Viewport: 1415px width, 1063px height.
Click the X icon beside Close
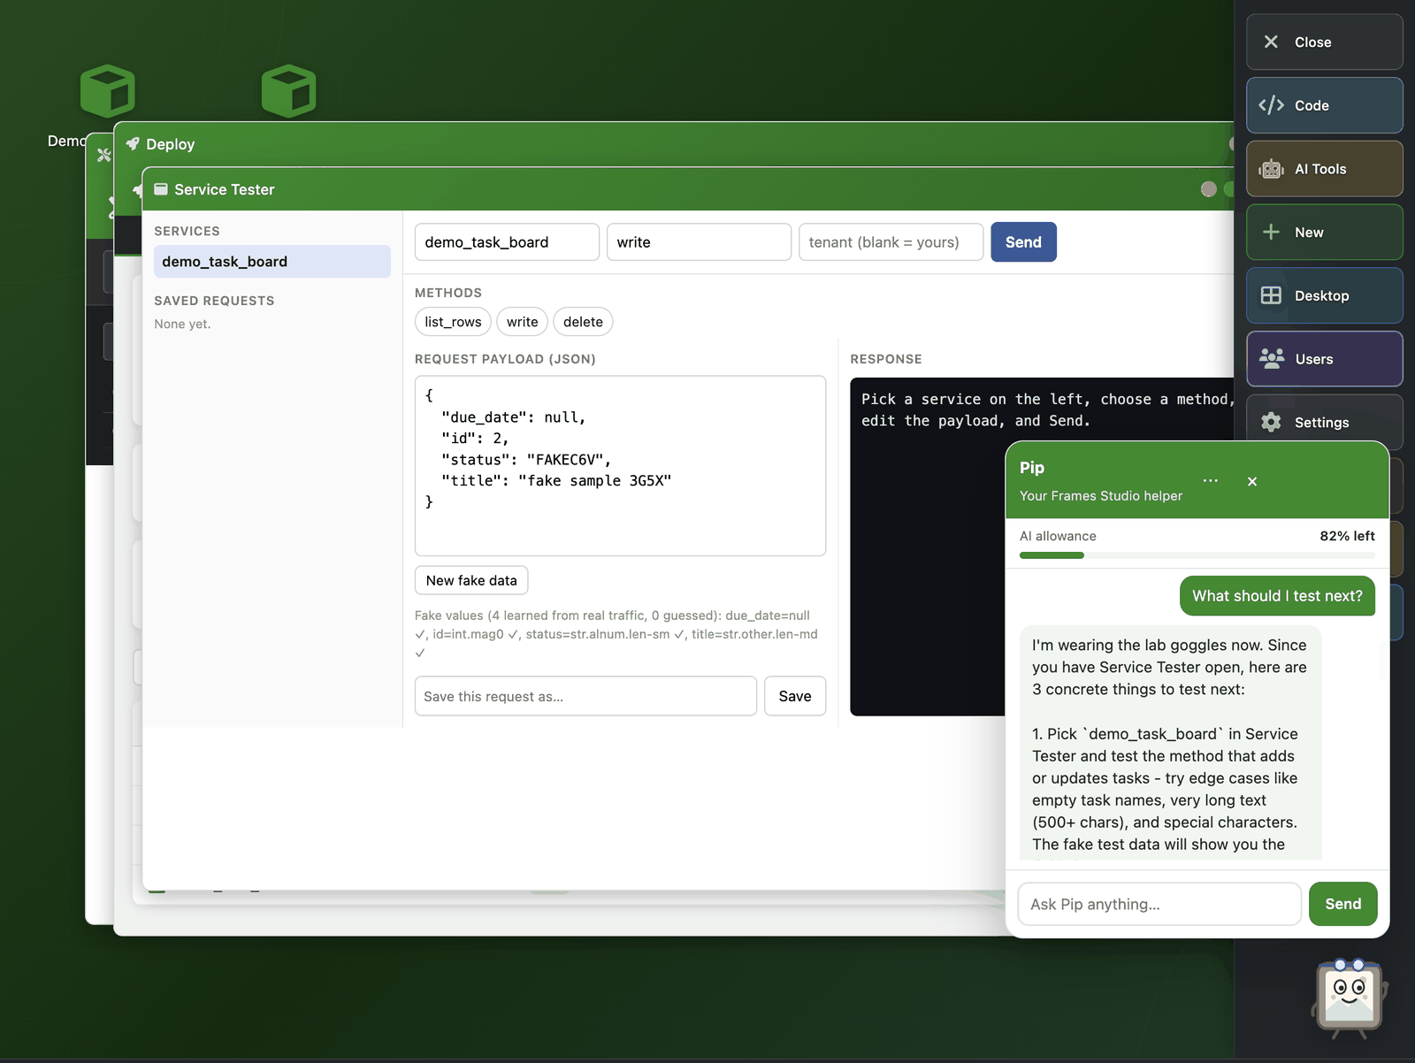coord(1271,42)
